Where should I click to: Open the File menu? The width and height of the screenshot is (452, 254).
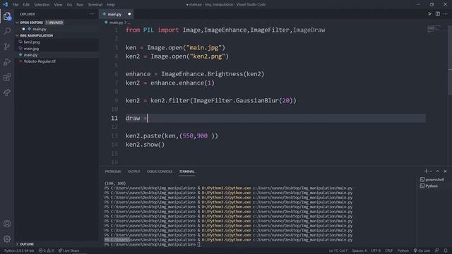click(x=16, y=5)
